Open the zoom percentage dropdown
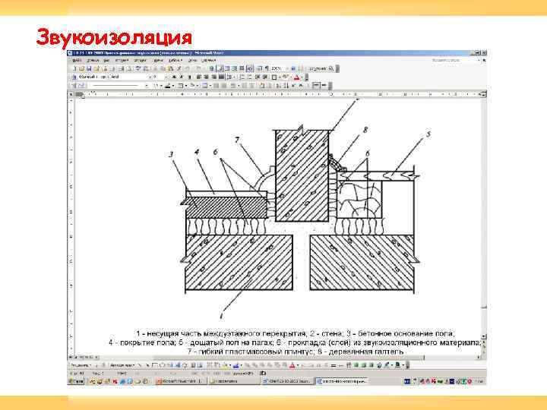Screen dimensions: 547x410 pos(286,68)
